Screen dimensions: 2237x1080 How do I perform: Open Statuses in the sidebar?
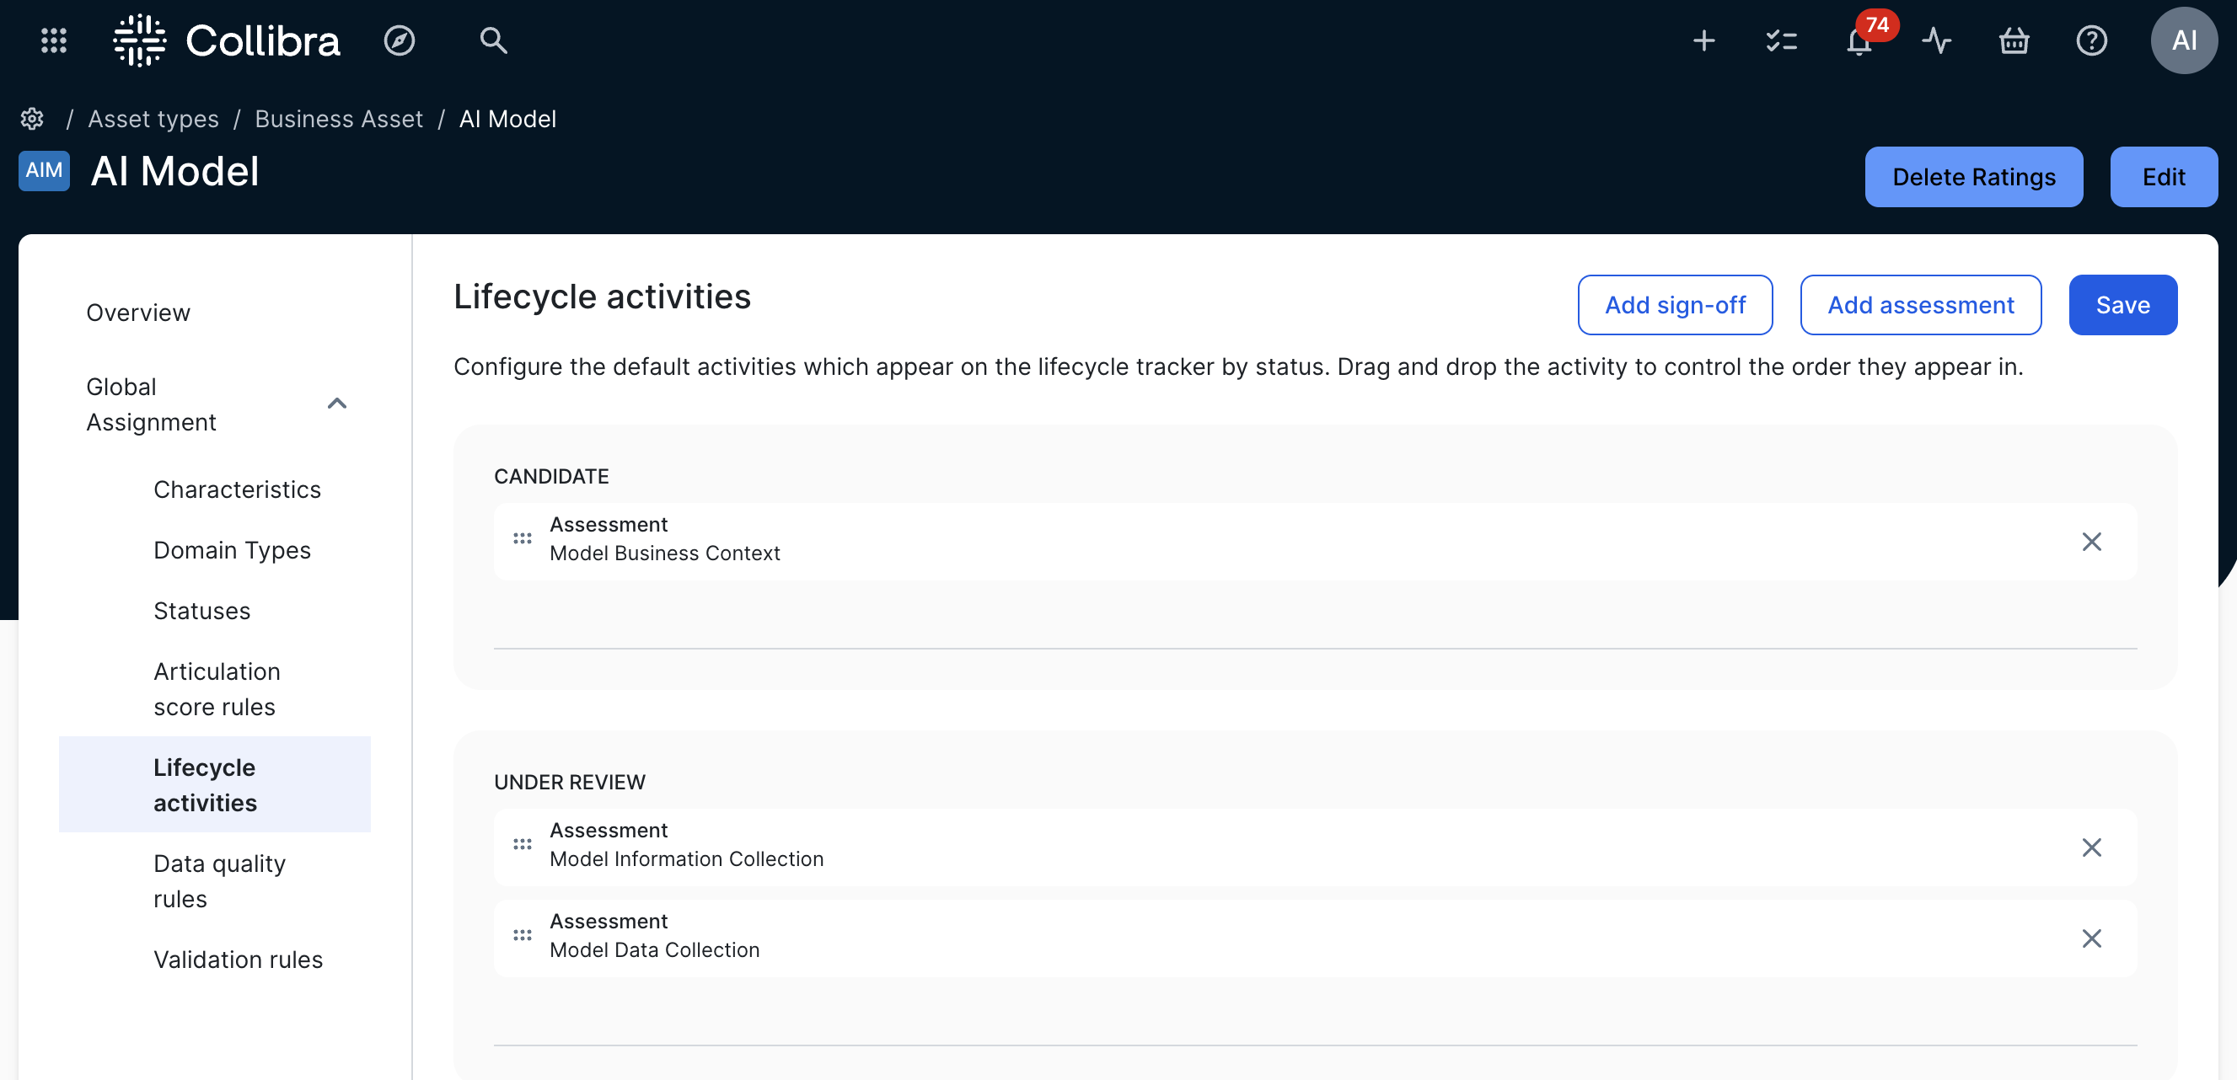click(x=202, y=612)
